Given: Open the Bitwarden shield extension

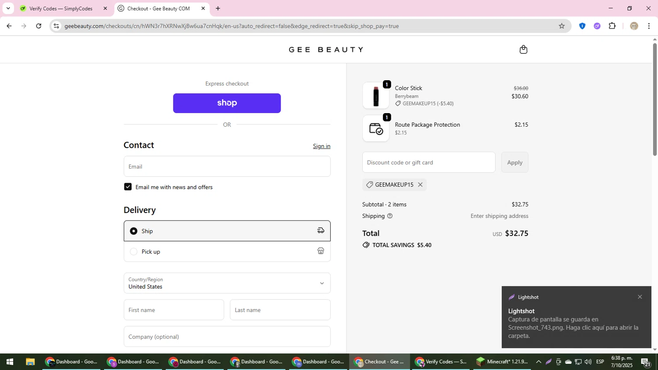Looking at the screenshot, I should [582, 26].
